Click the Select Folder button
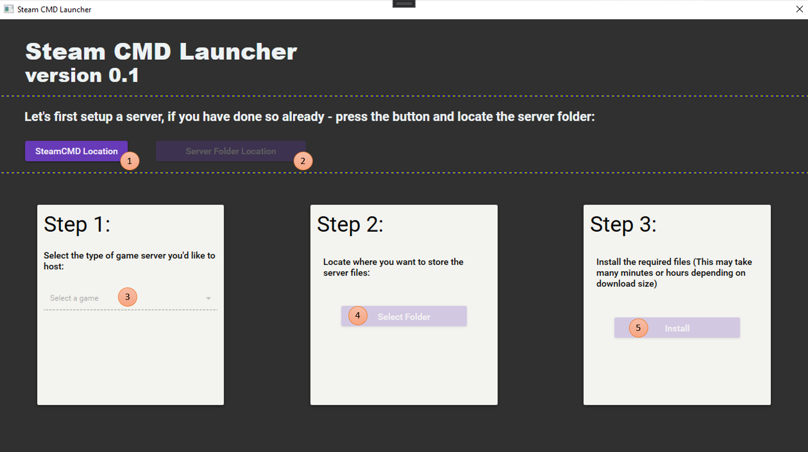This screenshot has height=452, width=808. tap(404, 316)
